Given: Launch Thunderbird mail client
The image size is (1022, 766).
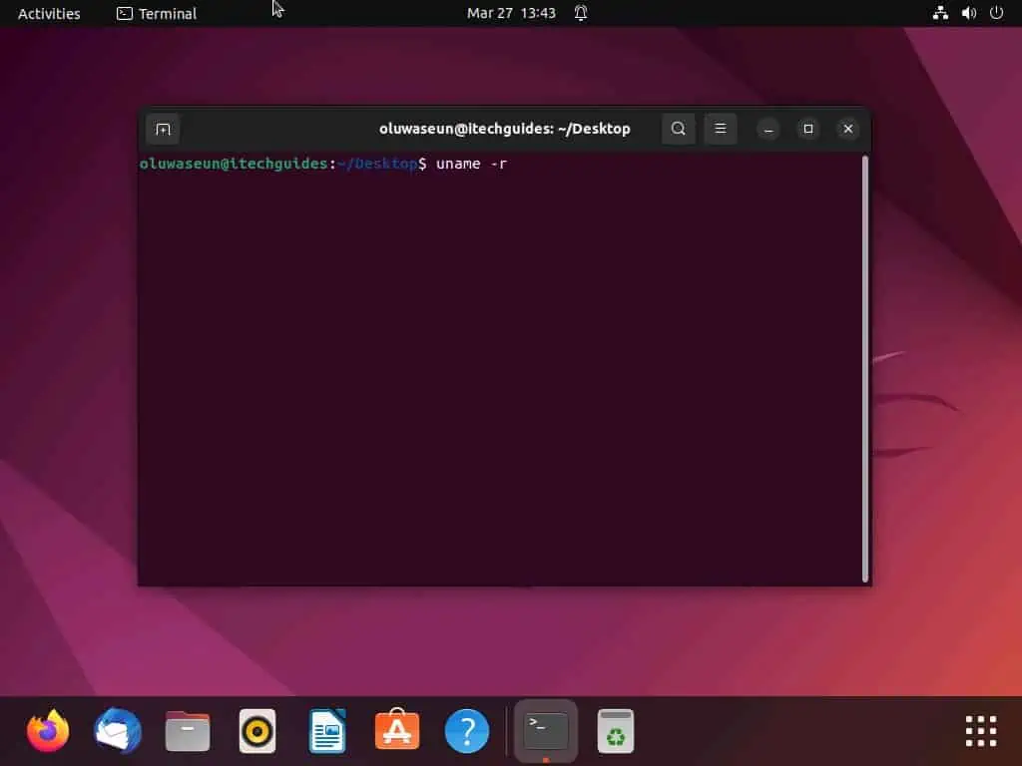Looking at the screenshot, I should [x=117, y=730].
